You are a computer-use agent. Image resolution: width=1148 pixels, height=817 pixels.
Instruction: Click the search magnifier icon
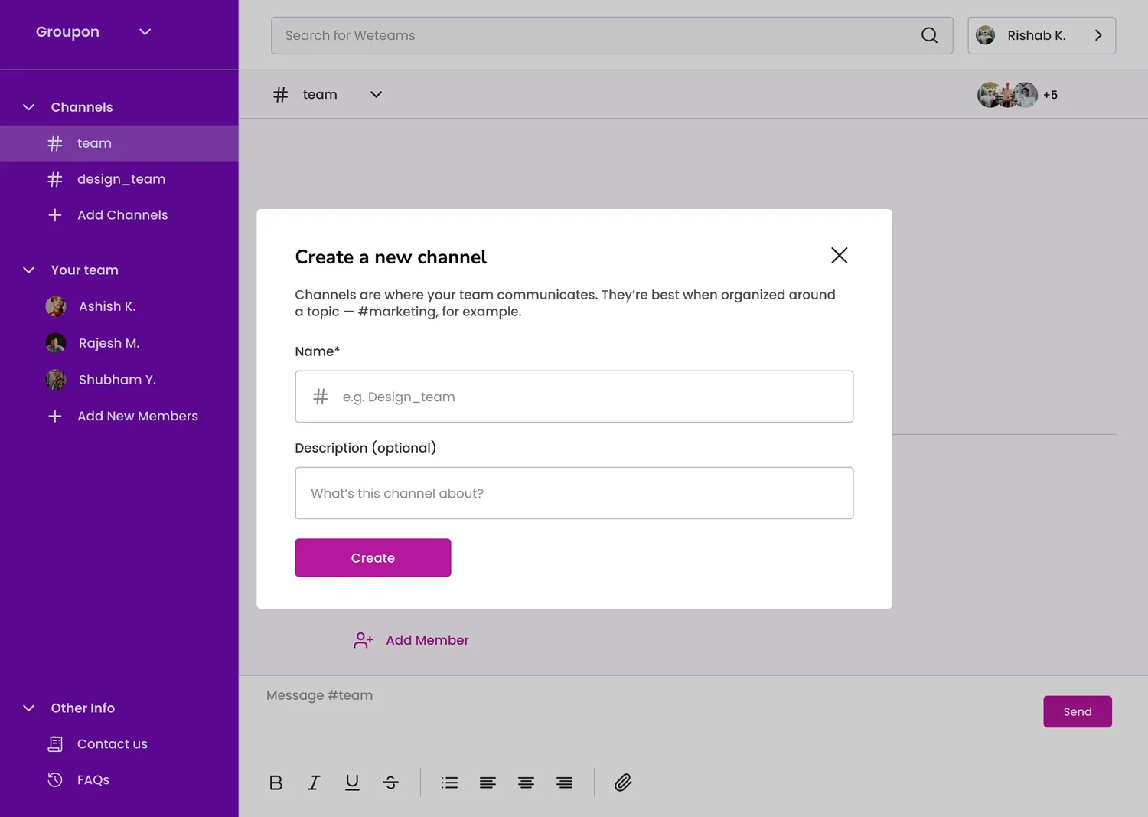(929, 35)
